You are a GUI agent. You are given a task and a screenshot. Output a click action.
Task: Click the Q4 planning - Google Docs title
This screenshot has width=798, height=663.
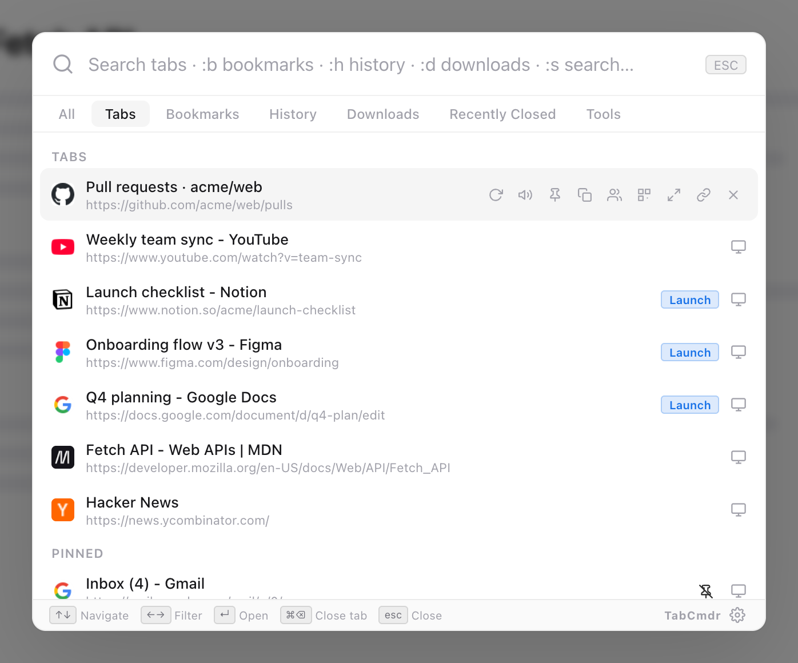[x=181, y=397]
